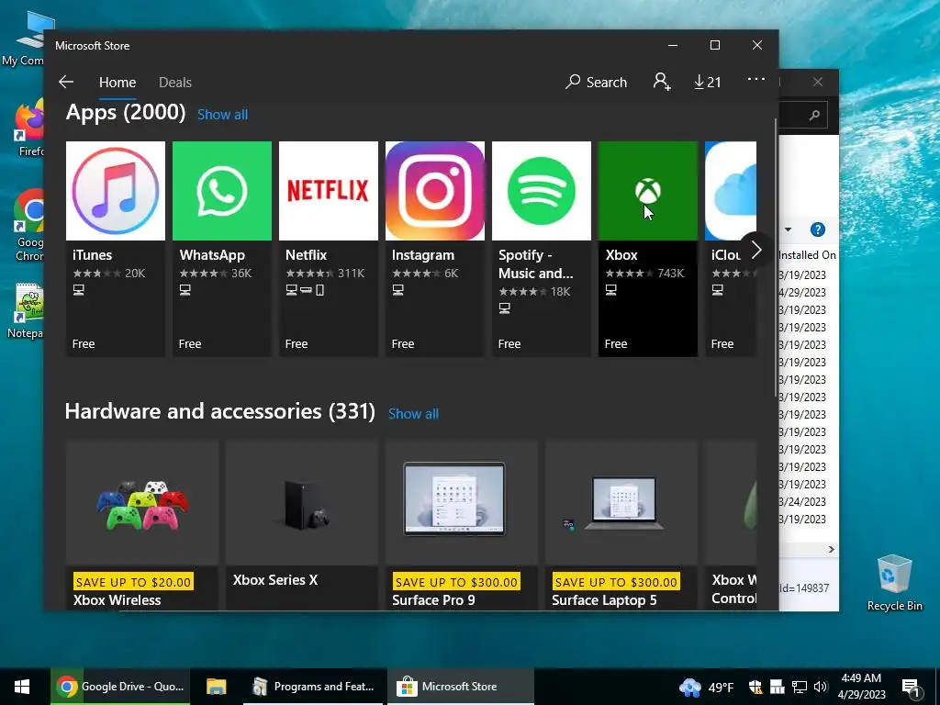Open the Search box in Microsoft Store
The width and height of the screenshot is (940, 705).
click(x=596, y=82)
